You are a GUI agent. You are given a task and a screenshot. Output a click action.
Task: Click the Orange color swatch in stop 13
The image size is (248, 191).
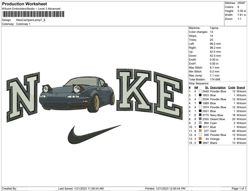tap(200, 139)
